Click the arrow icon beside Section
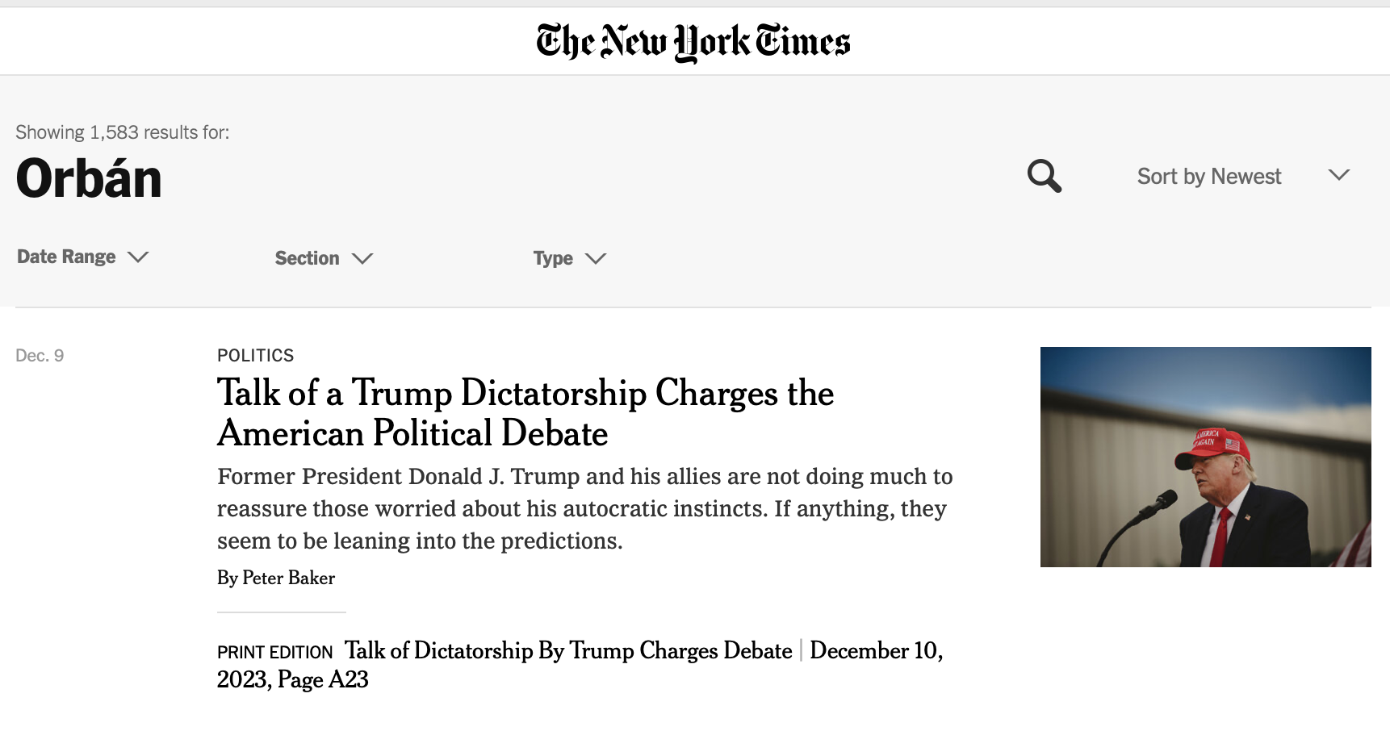 362,258
